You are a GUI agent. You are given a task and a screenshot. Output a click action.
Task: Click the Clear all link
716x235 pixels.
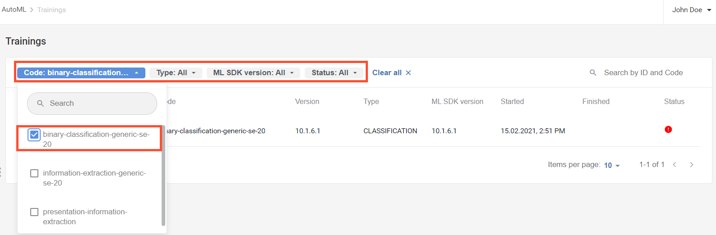(x=387, y=72)
